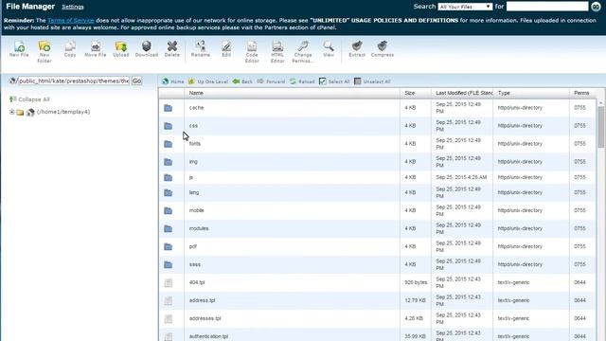Choose the Move File tool
The height and width of the screenshot is (341, 606).
[95, 49]
